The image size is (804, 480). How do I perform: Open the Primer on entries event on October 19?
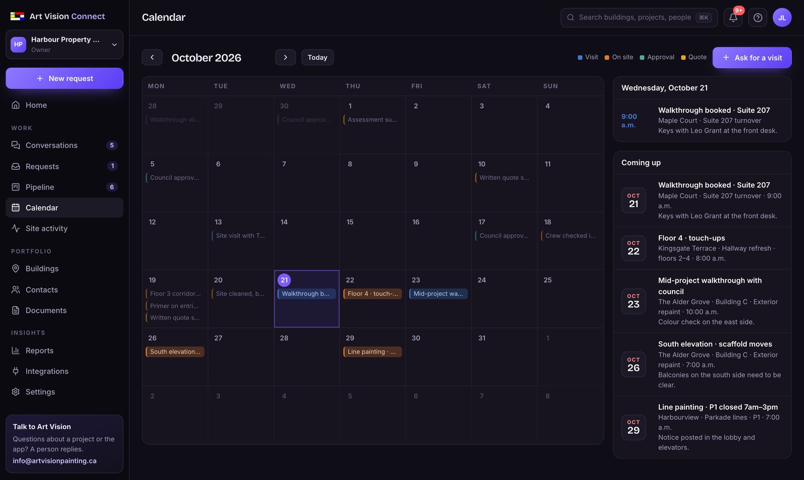click(x=175, y=306)
